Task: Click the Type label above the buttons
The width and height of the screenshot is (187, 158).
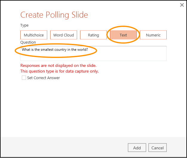Action: point(24,25)
